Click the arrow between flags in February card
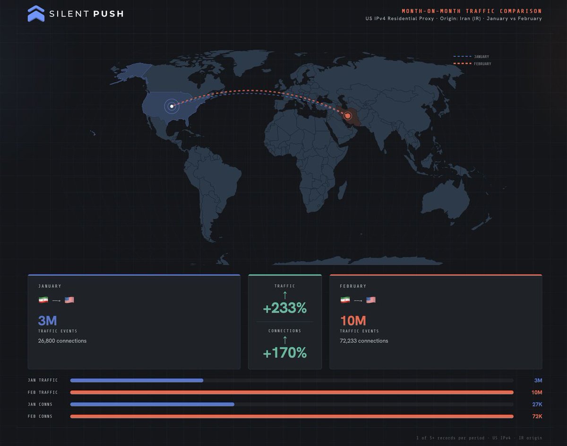Screen dimensions: 567x446 358,300
